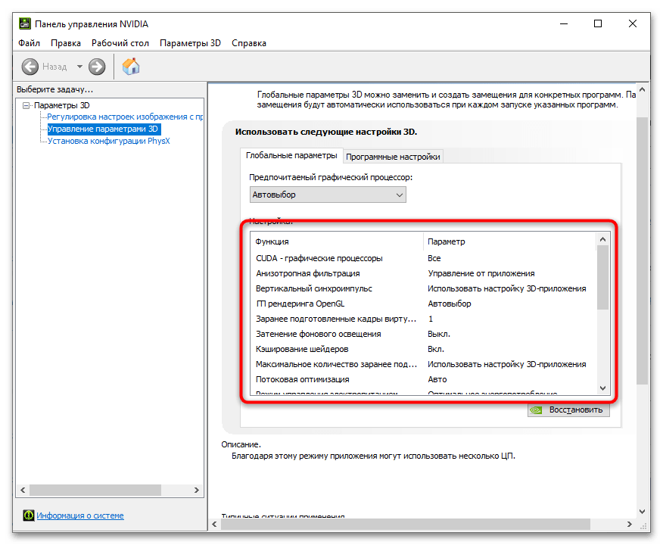This screenshot has height=545, width=663.
Task: Open Информация о системе link
Action: coord(80,515)
